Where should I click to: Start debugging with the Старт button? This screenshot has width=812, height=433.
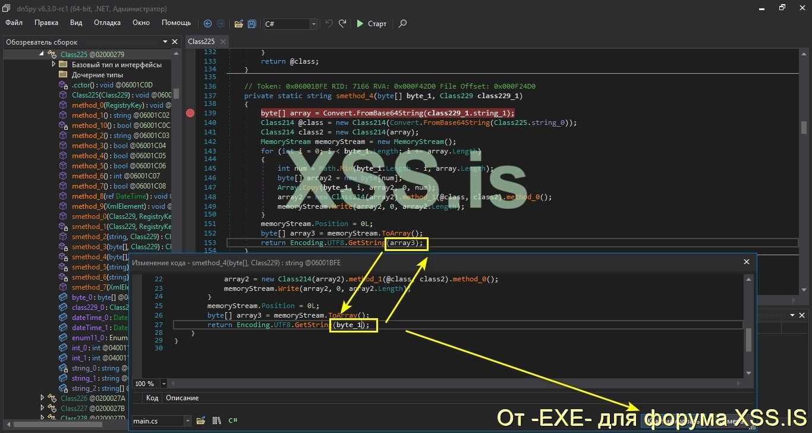(372, 24)
